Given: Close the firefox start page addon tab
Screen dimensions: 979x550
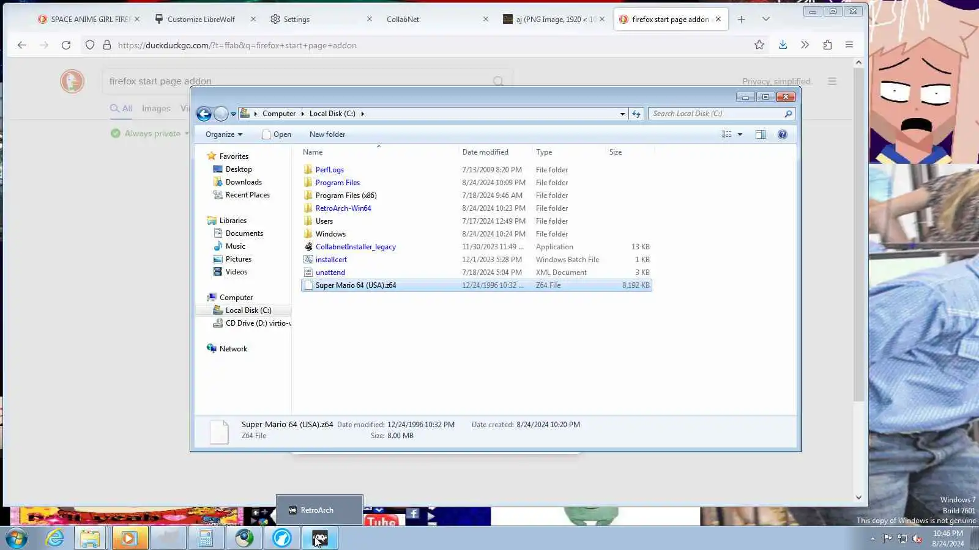Looking at the screenshot, I should pos(718,19).
